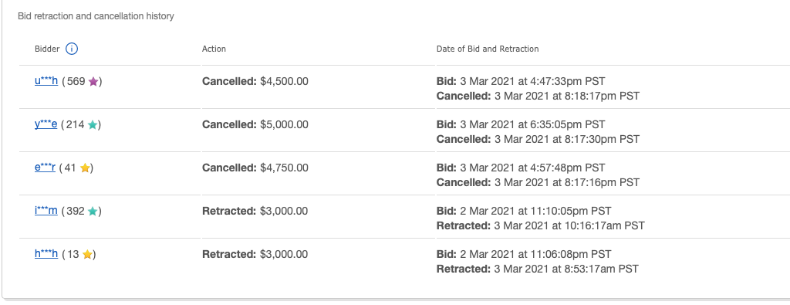Click the feedback score 569 beside u***h
790x305 pixels.
coord(76,81)
